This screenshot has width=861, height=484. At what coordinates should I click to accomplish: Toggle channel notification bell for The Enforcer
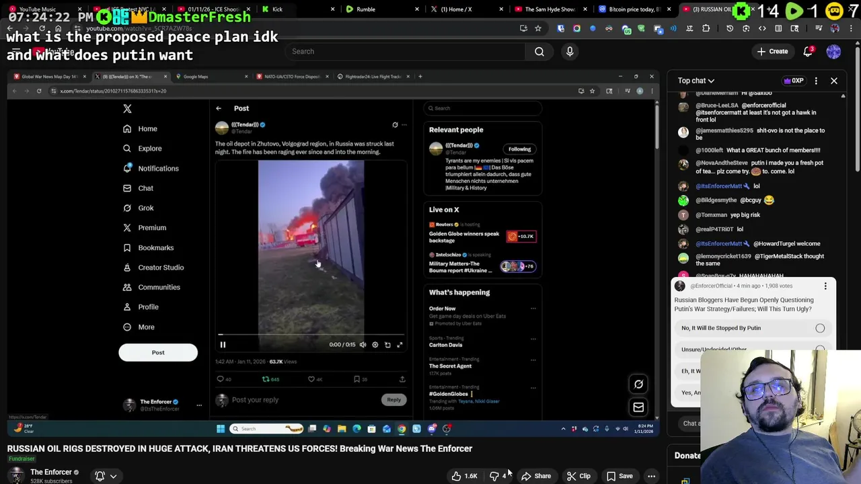[x=100, y=476]
